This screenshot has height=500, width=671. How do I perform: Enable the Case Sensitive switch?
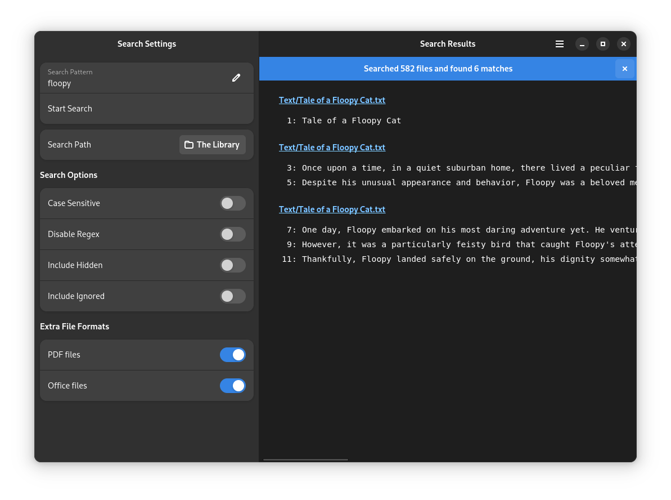point(232,203)
